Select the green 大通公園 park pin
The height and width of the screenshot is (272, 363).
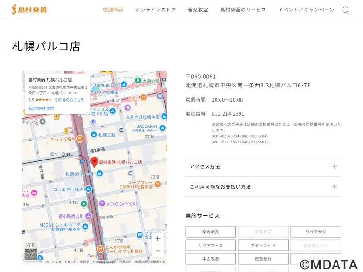pyautogui.click(x=138, y=81)
